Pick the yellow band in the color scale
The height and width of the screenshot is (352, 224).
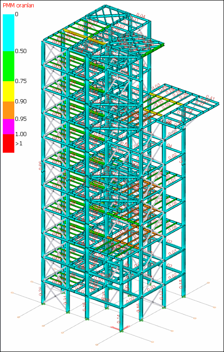8,91
